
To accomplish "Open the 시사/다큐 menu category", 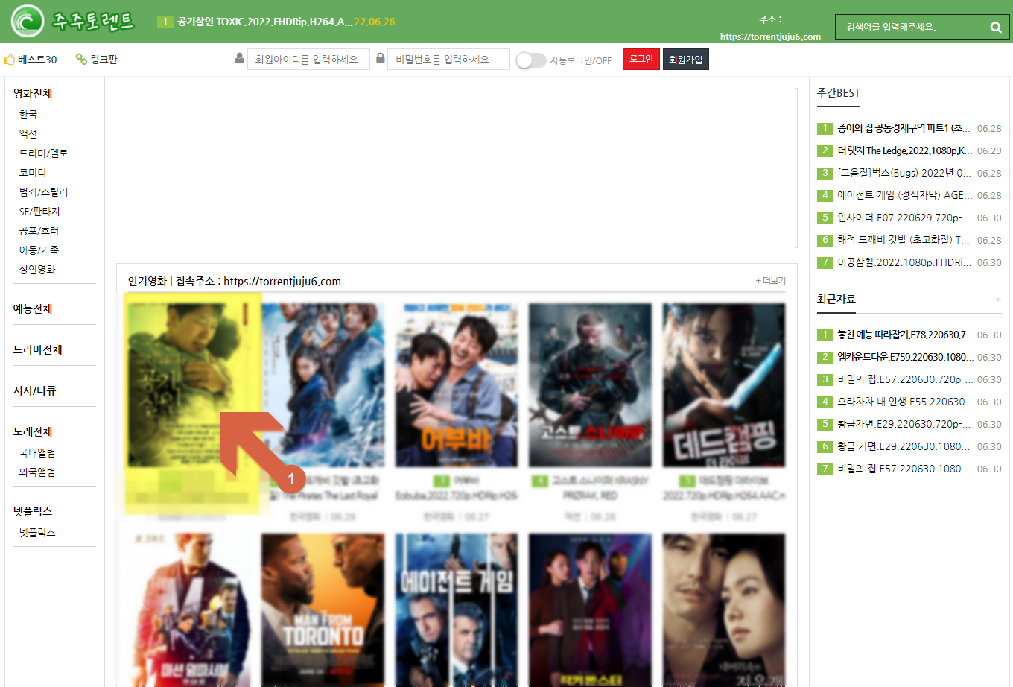I will click(x=34, y=390).
